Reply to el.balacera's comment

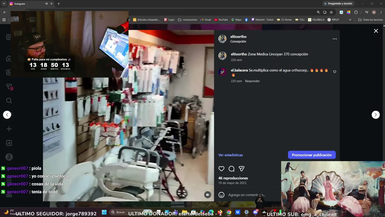[252, 81]
